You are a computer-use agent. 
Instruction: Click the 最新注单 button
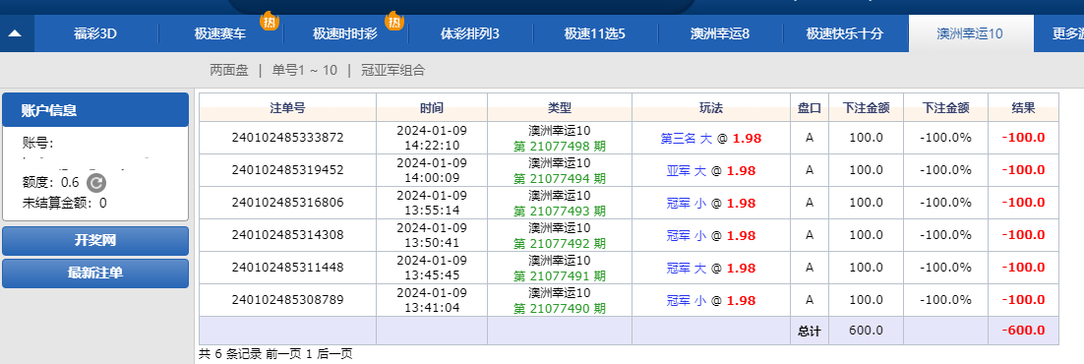[95, 273]
